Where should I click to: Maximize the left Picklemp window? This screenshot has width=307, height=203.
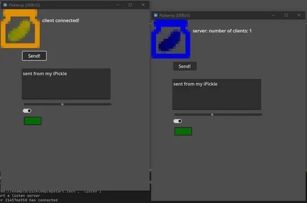click(130, 5)
